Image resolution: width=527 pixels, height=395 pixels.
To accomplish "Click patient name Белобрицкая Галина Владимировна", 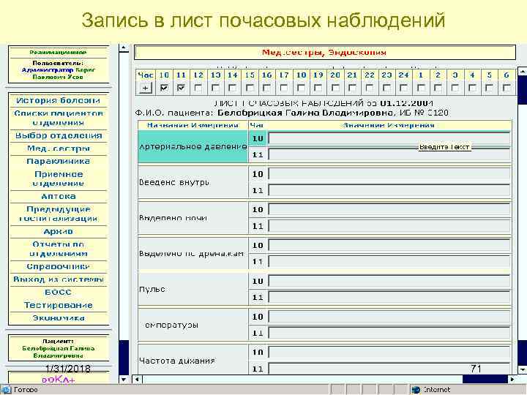I will (305, 113).
